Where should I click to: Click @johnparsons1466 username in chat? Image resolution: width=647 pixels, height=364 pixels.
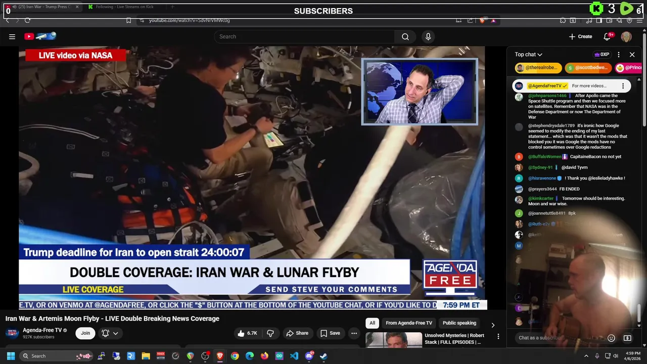pyautogui.click(x=547, y=96)
